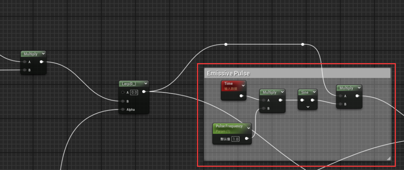Viewport: 404px width, 170px height.
Task: Select the Multiply node title left of Lerp
Action: (30, 54)
